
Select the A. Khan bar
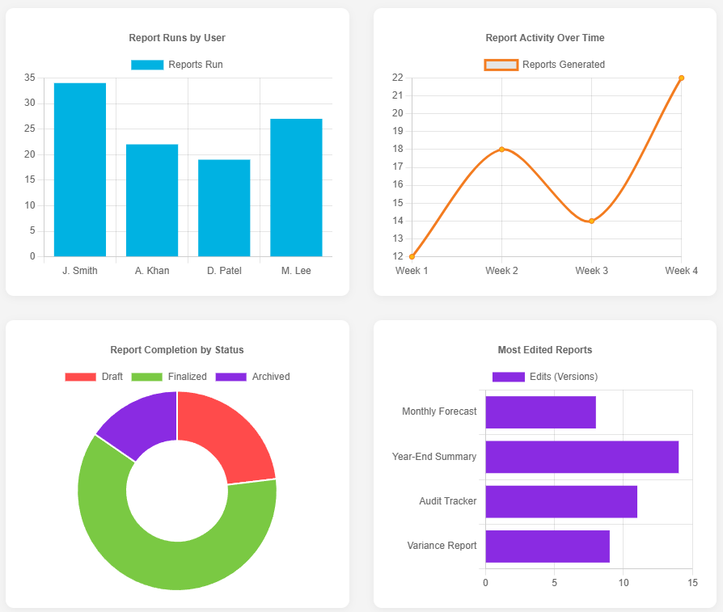click(x=152, y=200)
